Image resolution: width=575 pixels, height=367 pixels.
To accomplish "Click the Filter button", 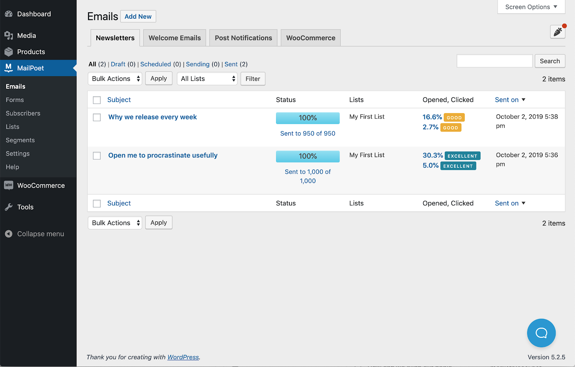I will pyautogui.click(x=253, y=79).
